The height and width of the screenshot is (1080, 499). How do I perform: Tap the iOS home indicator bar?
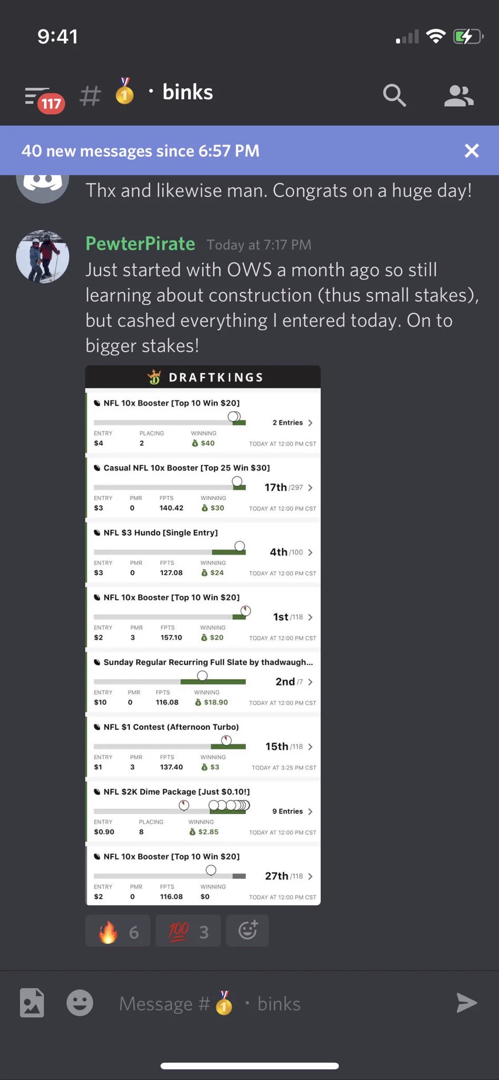point(249,1066)
